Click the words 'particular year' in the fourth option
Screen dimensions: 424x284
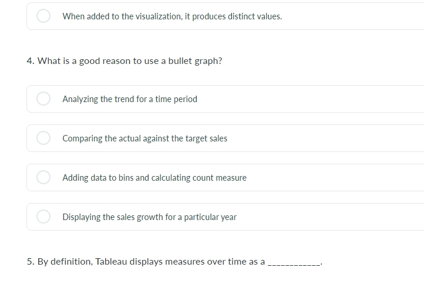pyautogui.click(x=210, y=217)
